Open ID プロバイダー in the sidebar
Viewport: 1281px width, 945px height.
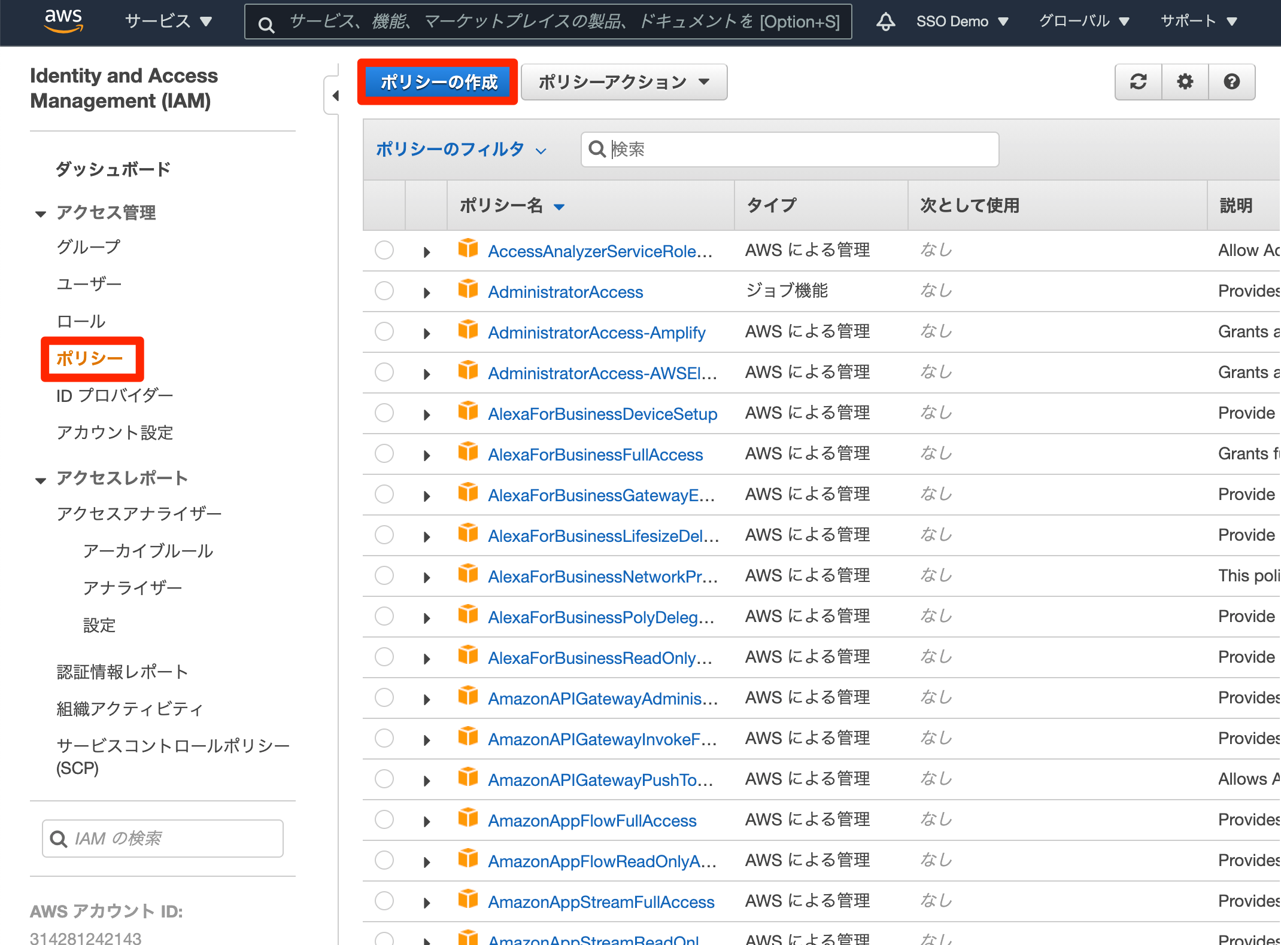tap(115, 395)
